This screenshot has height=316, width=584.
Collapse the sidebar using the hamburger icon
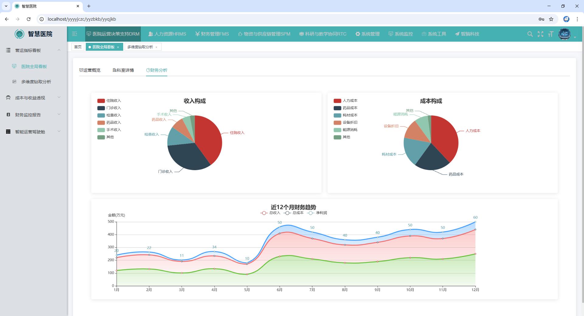pos(75,34)
